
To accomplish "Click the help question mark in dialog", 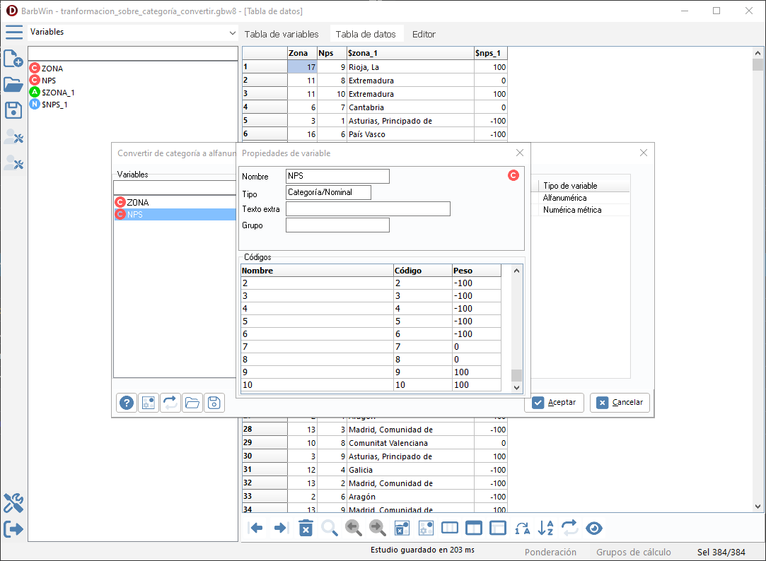I will point(127,403).
